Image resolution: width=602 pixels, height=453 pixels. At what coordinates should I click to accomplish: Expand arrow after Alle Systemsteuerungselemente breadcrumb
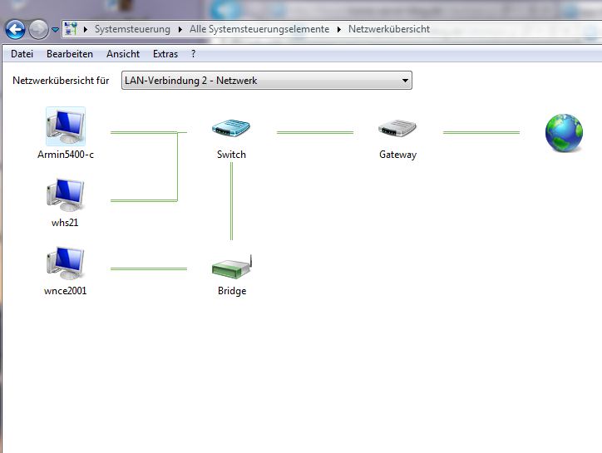pyautogui.click(x=339, y=29)
